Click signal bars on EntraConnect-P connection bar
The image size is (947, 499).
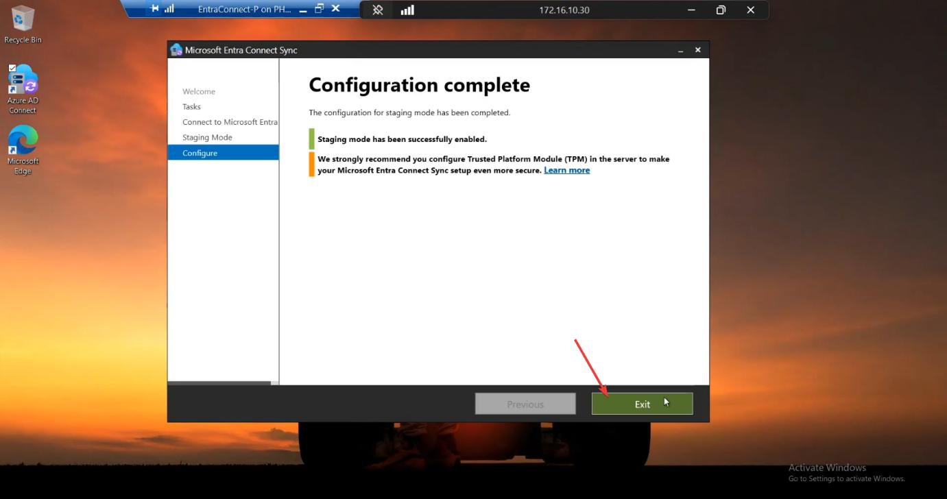169,9
